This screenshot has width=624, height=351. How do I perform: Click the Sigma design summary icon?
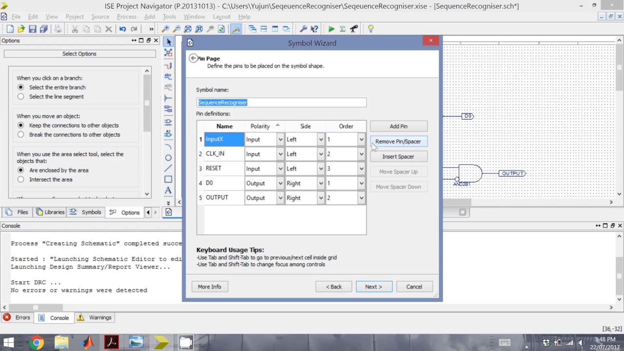coord(343,29)
